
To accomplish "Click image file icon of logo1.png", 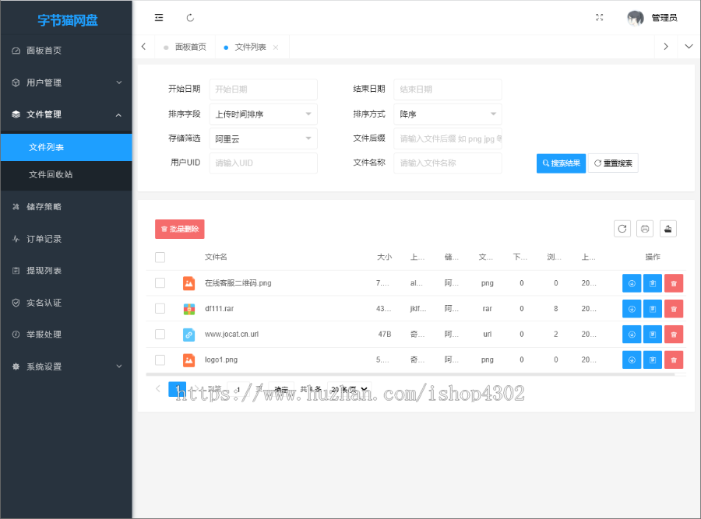I will [188, 360].
